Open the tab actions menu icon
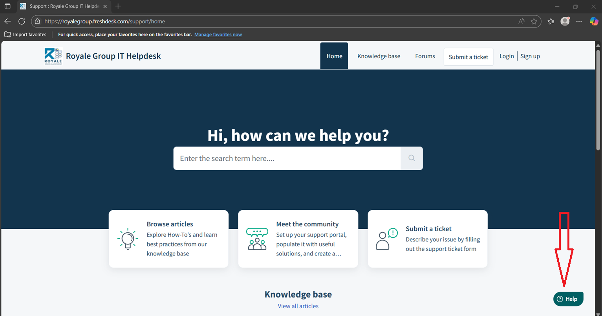The width and height of the screenshot is (602, 316). coord(7,6)
